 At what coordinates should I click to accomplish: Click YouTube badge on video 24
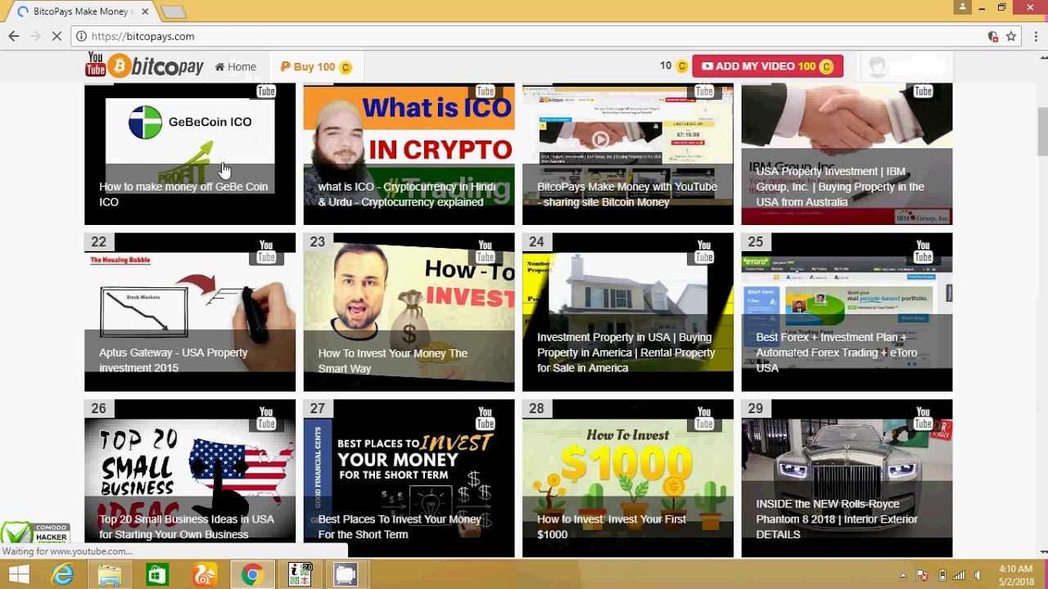704,252
